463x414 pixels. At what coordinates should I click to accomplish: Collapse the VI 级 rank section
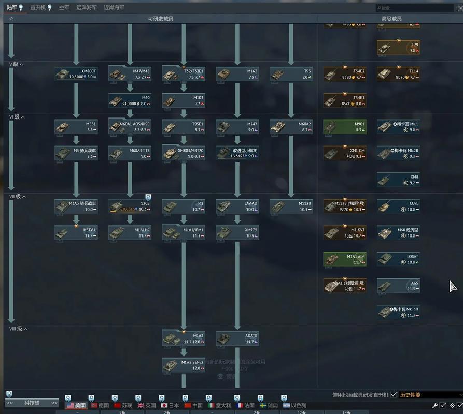(17, 117)
